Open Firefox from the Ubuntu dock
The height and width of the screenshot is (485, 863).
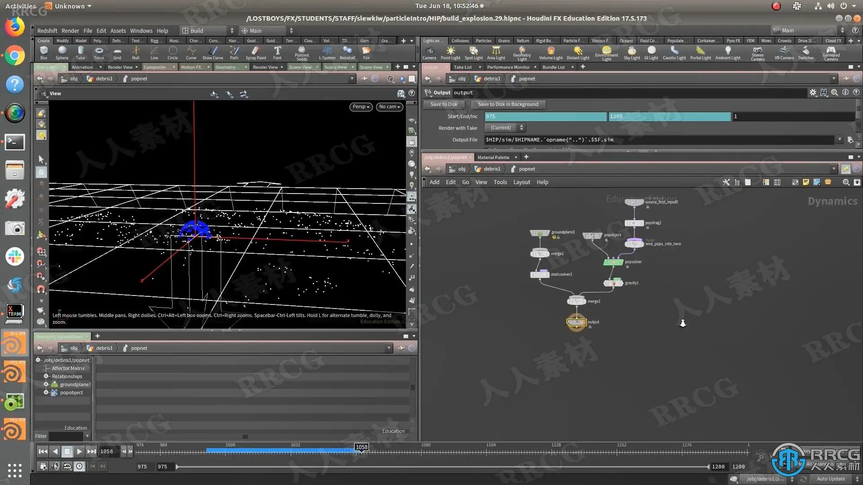coord(14,26)
